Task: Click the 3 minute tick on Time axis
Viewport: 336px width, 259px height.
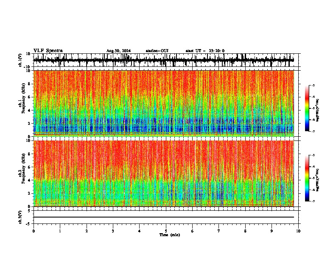Action: click(113, 231)
